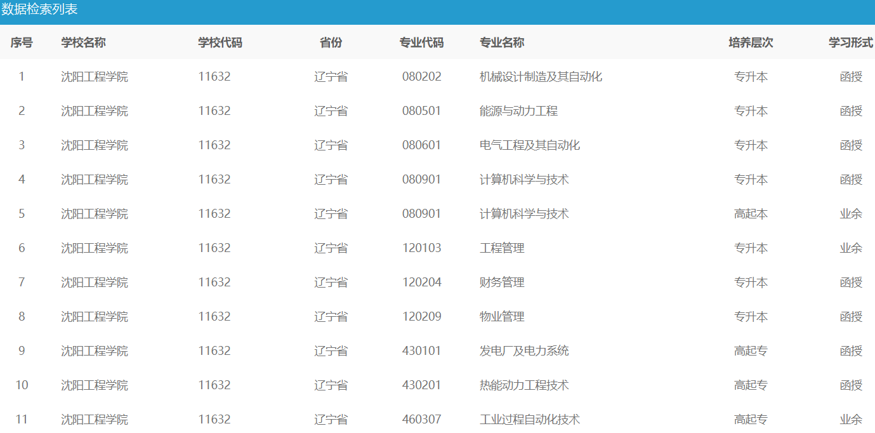Click 专升本 in the 机械设计制造及其自动化 row

click(x=751, y=77)
